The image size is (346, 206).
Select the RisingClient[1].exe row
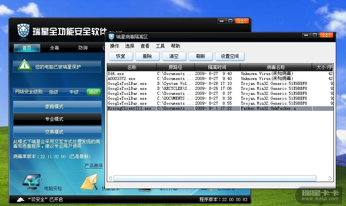tap(220, 108)
